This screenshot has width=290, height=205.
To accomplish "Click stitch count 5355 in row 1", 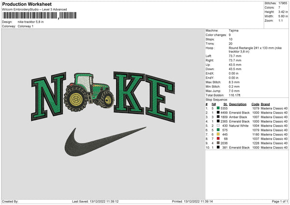I will [224, 108].
